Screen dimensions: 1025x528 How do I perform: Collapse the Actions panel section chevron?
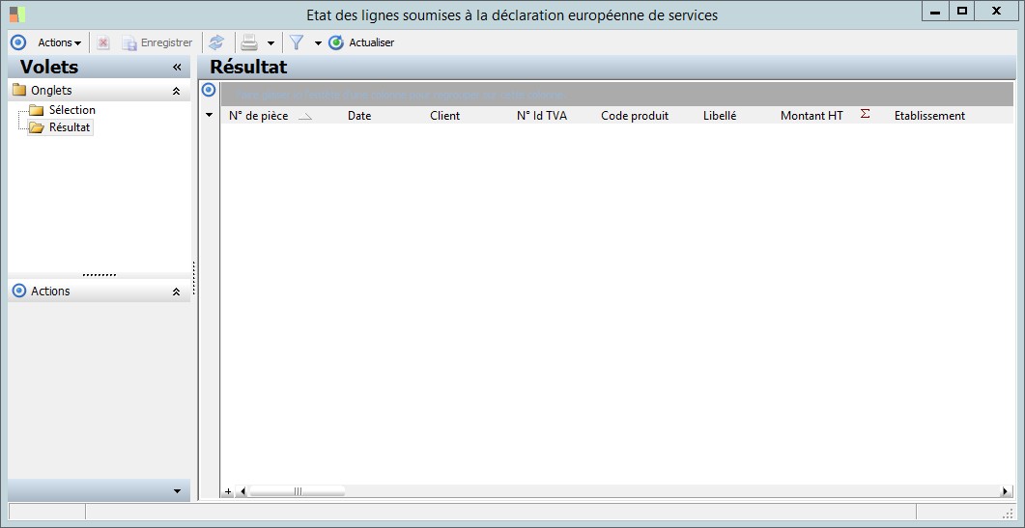click(176, 292)
